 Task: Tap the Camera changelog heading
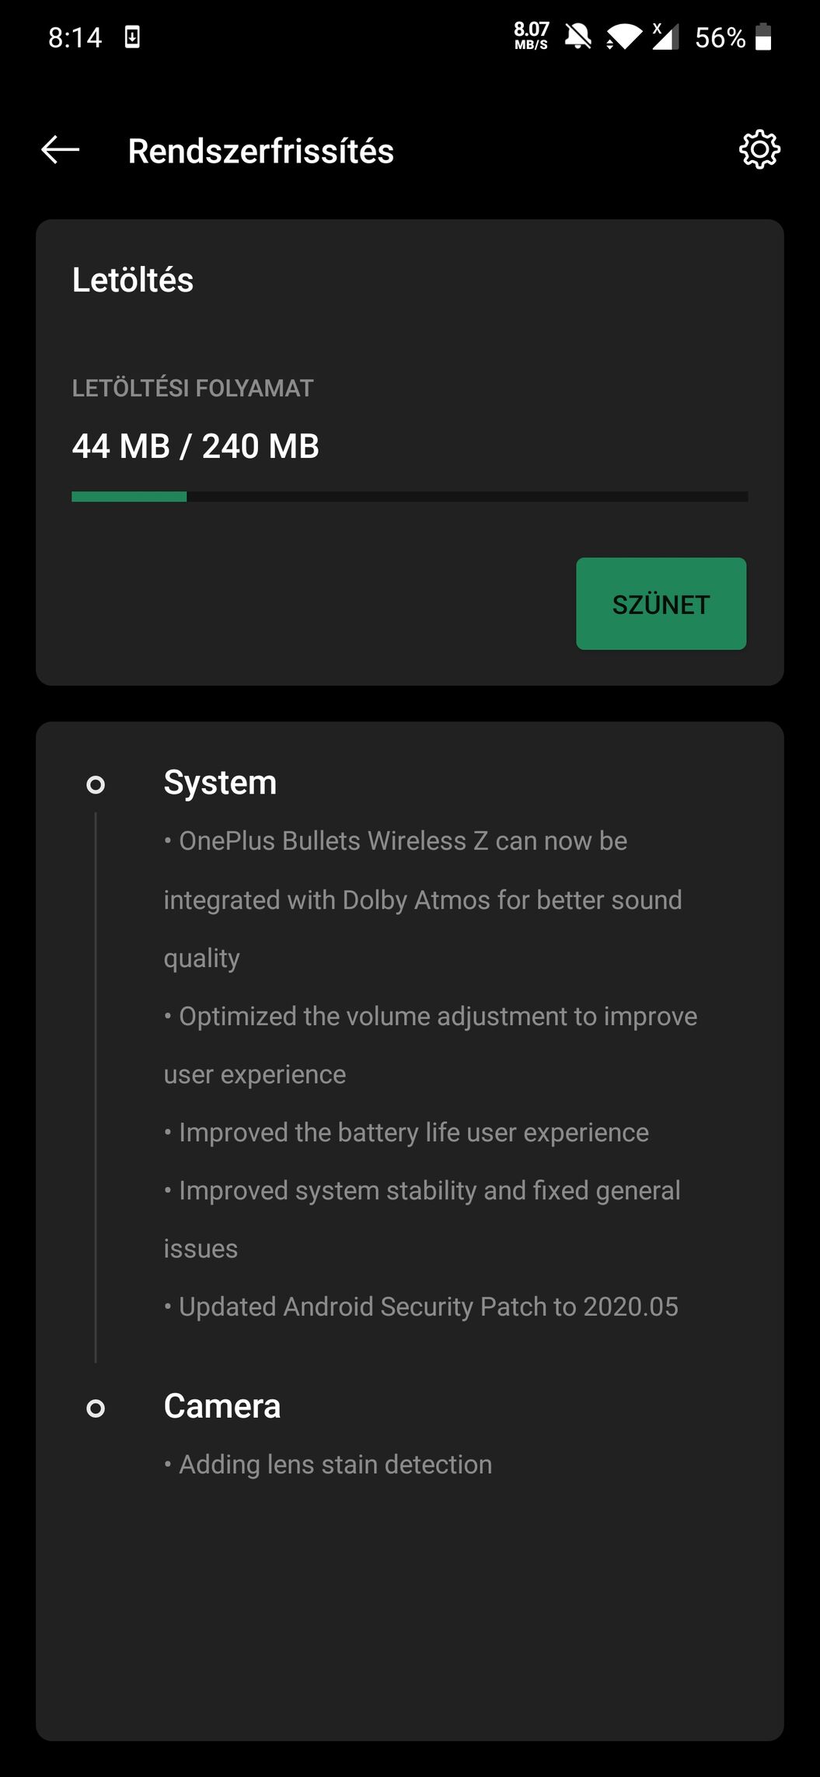222,1406
